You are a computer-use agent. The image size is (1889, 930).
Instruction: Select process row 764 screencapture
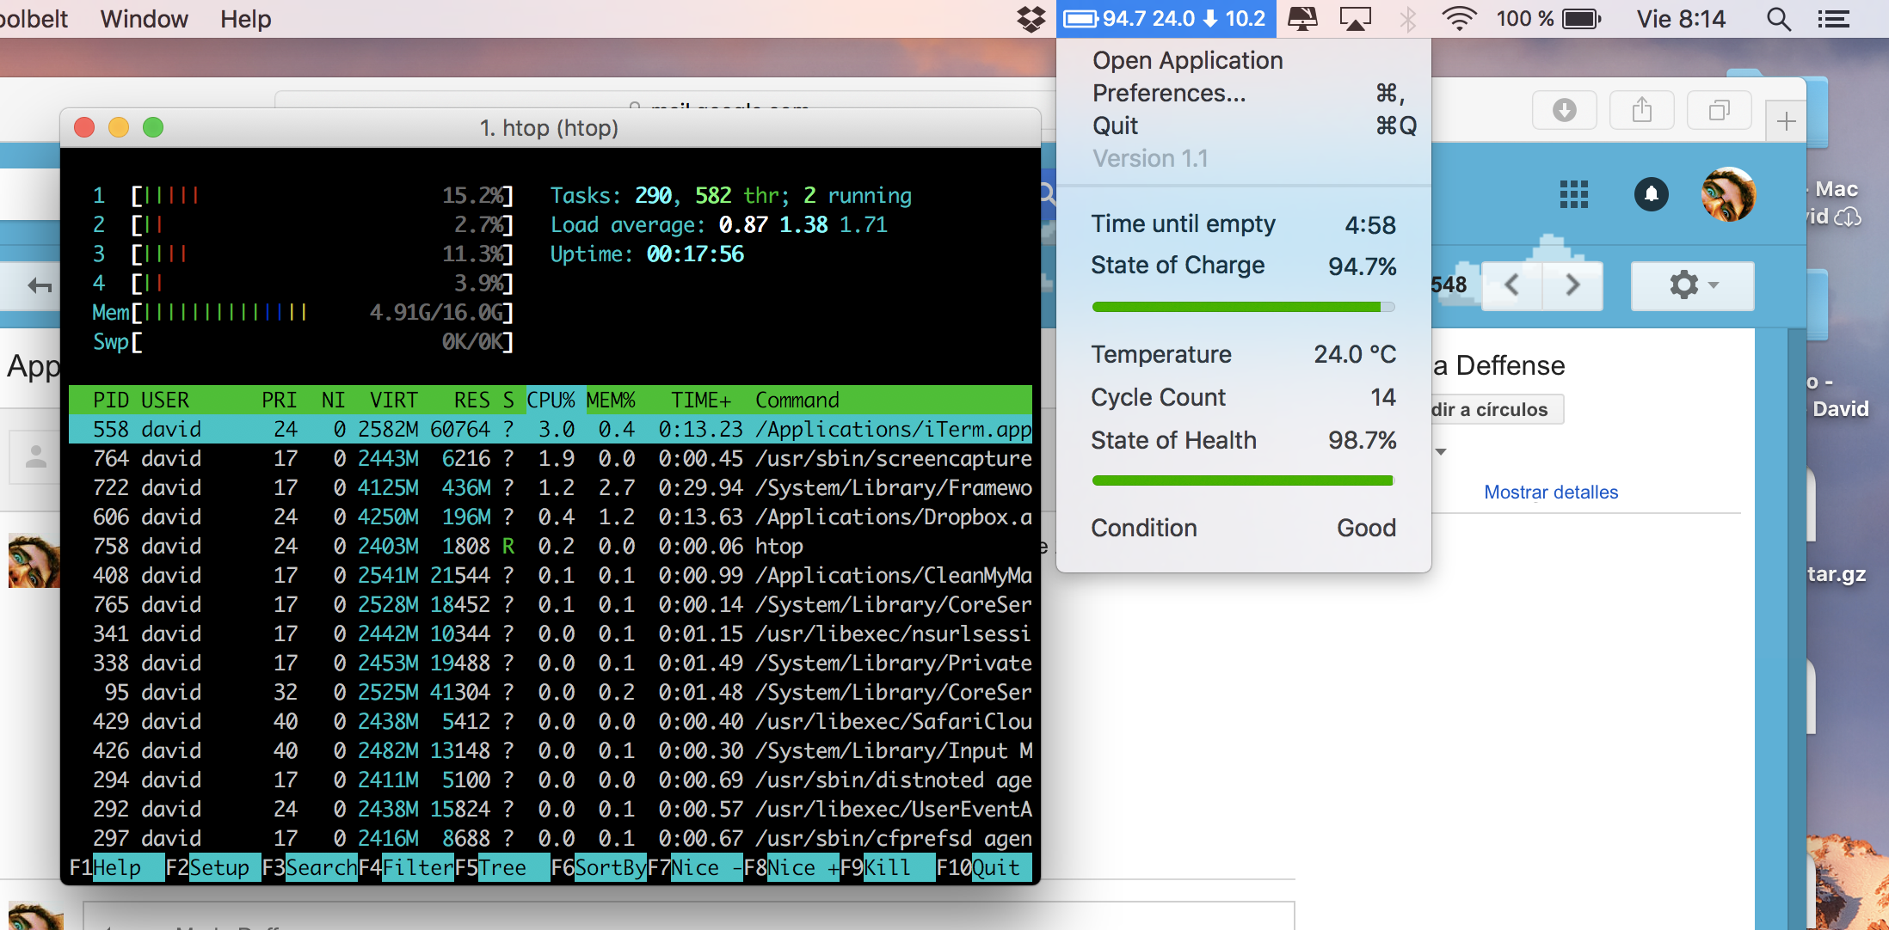[551, 458]
